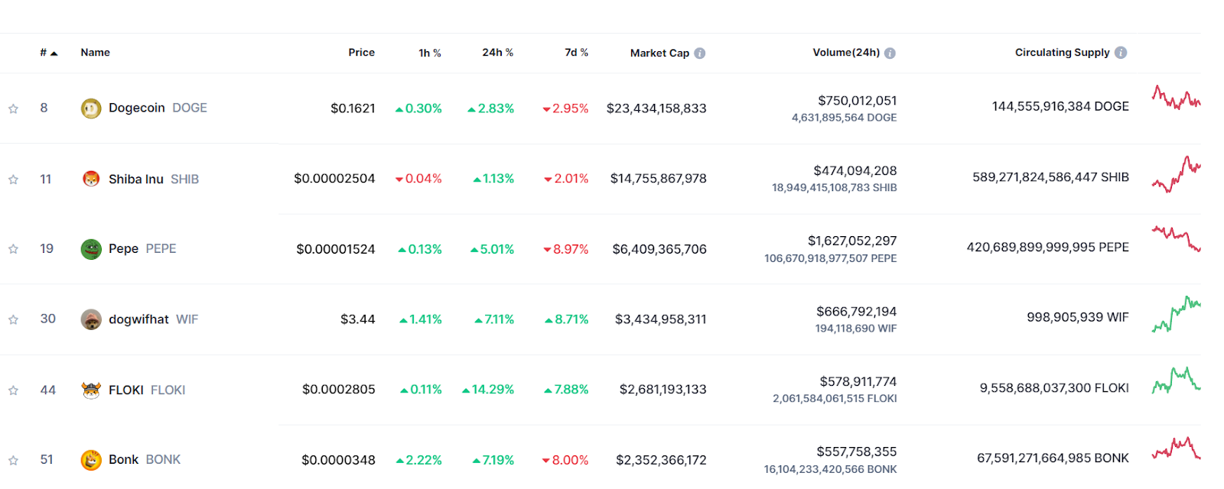Star Bonk to add to watchlist
Screen dimensions: 1224x489
pyautogui.click(x=13, y=460)
